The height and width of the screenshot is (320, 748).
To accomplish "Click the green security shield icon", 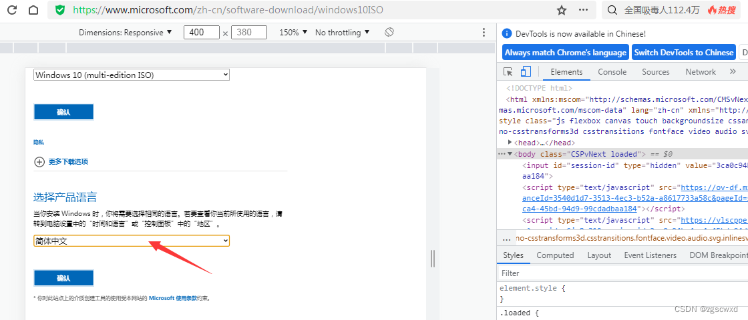I will click(60, 10).
